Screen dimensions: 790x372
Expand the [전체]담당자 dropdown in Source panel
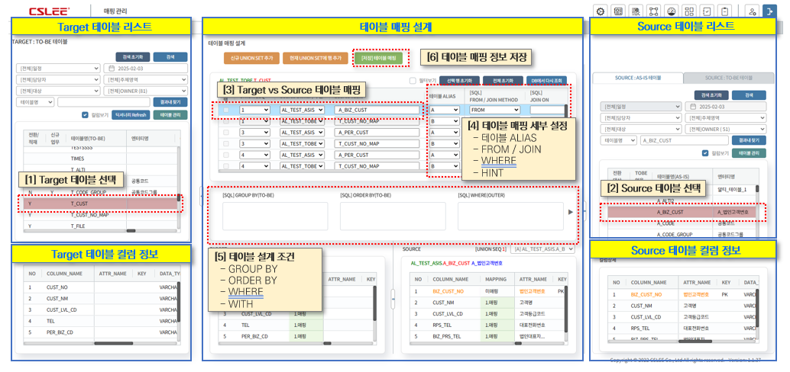click(x=642, y=117)
